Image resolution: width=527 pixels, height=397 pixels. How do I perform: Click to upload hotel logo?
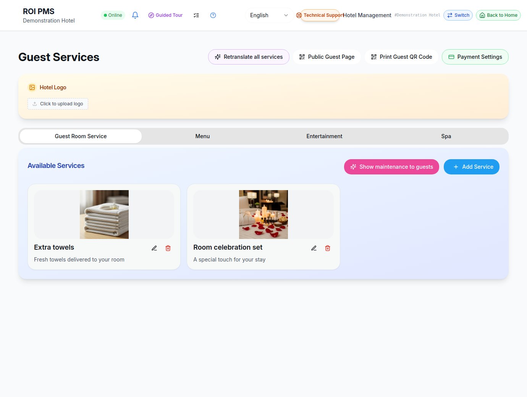click(x=58, y=104)
